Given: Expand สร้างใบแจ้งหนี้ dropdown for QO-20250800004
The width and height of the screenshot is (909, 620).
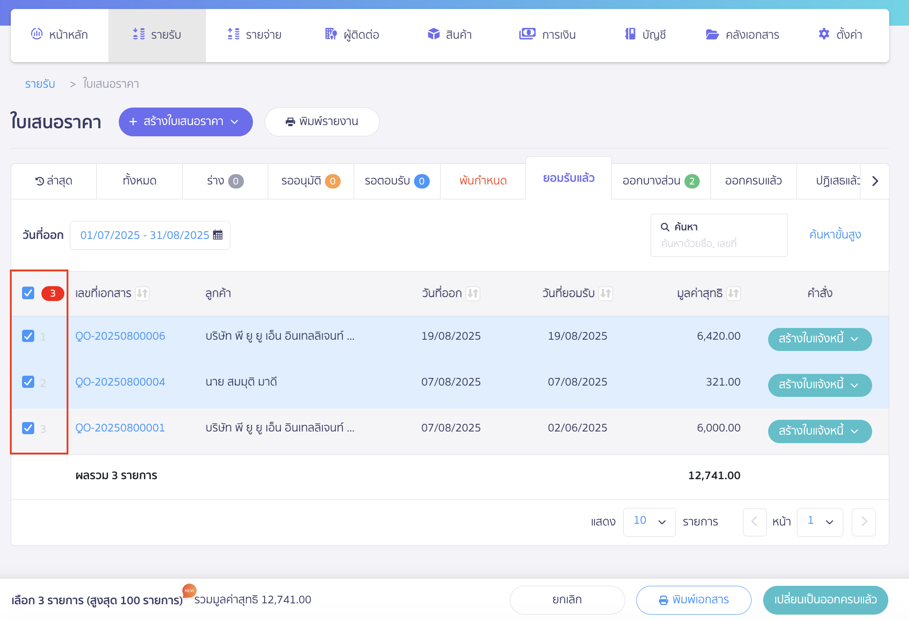Looking at the screenshot, I should (855, 385).
